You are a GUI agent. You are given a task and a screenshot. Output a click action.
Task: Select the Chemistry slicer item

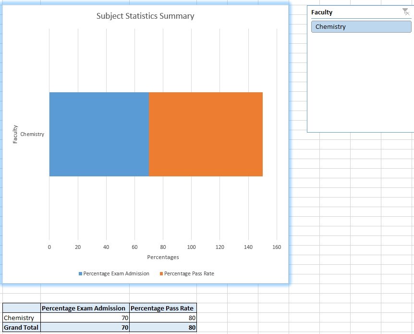(361, 27)
